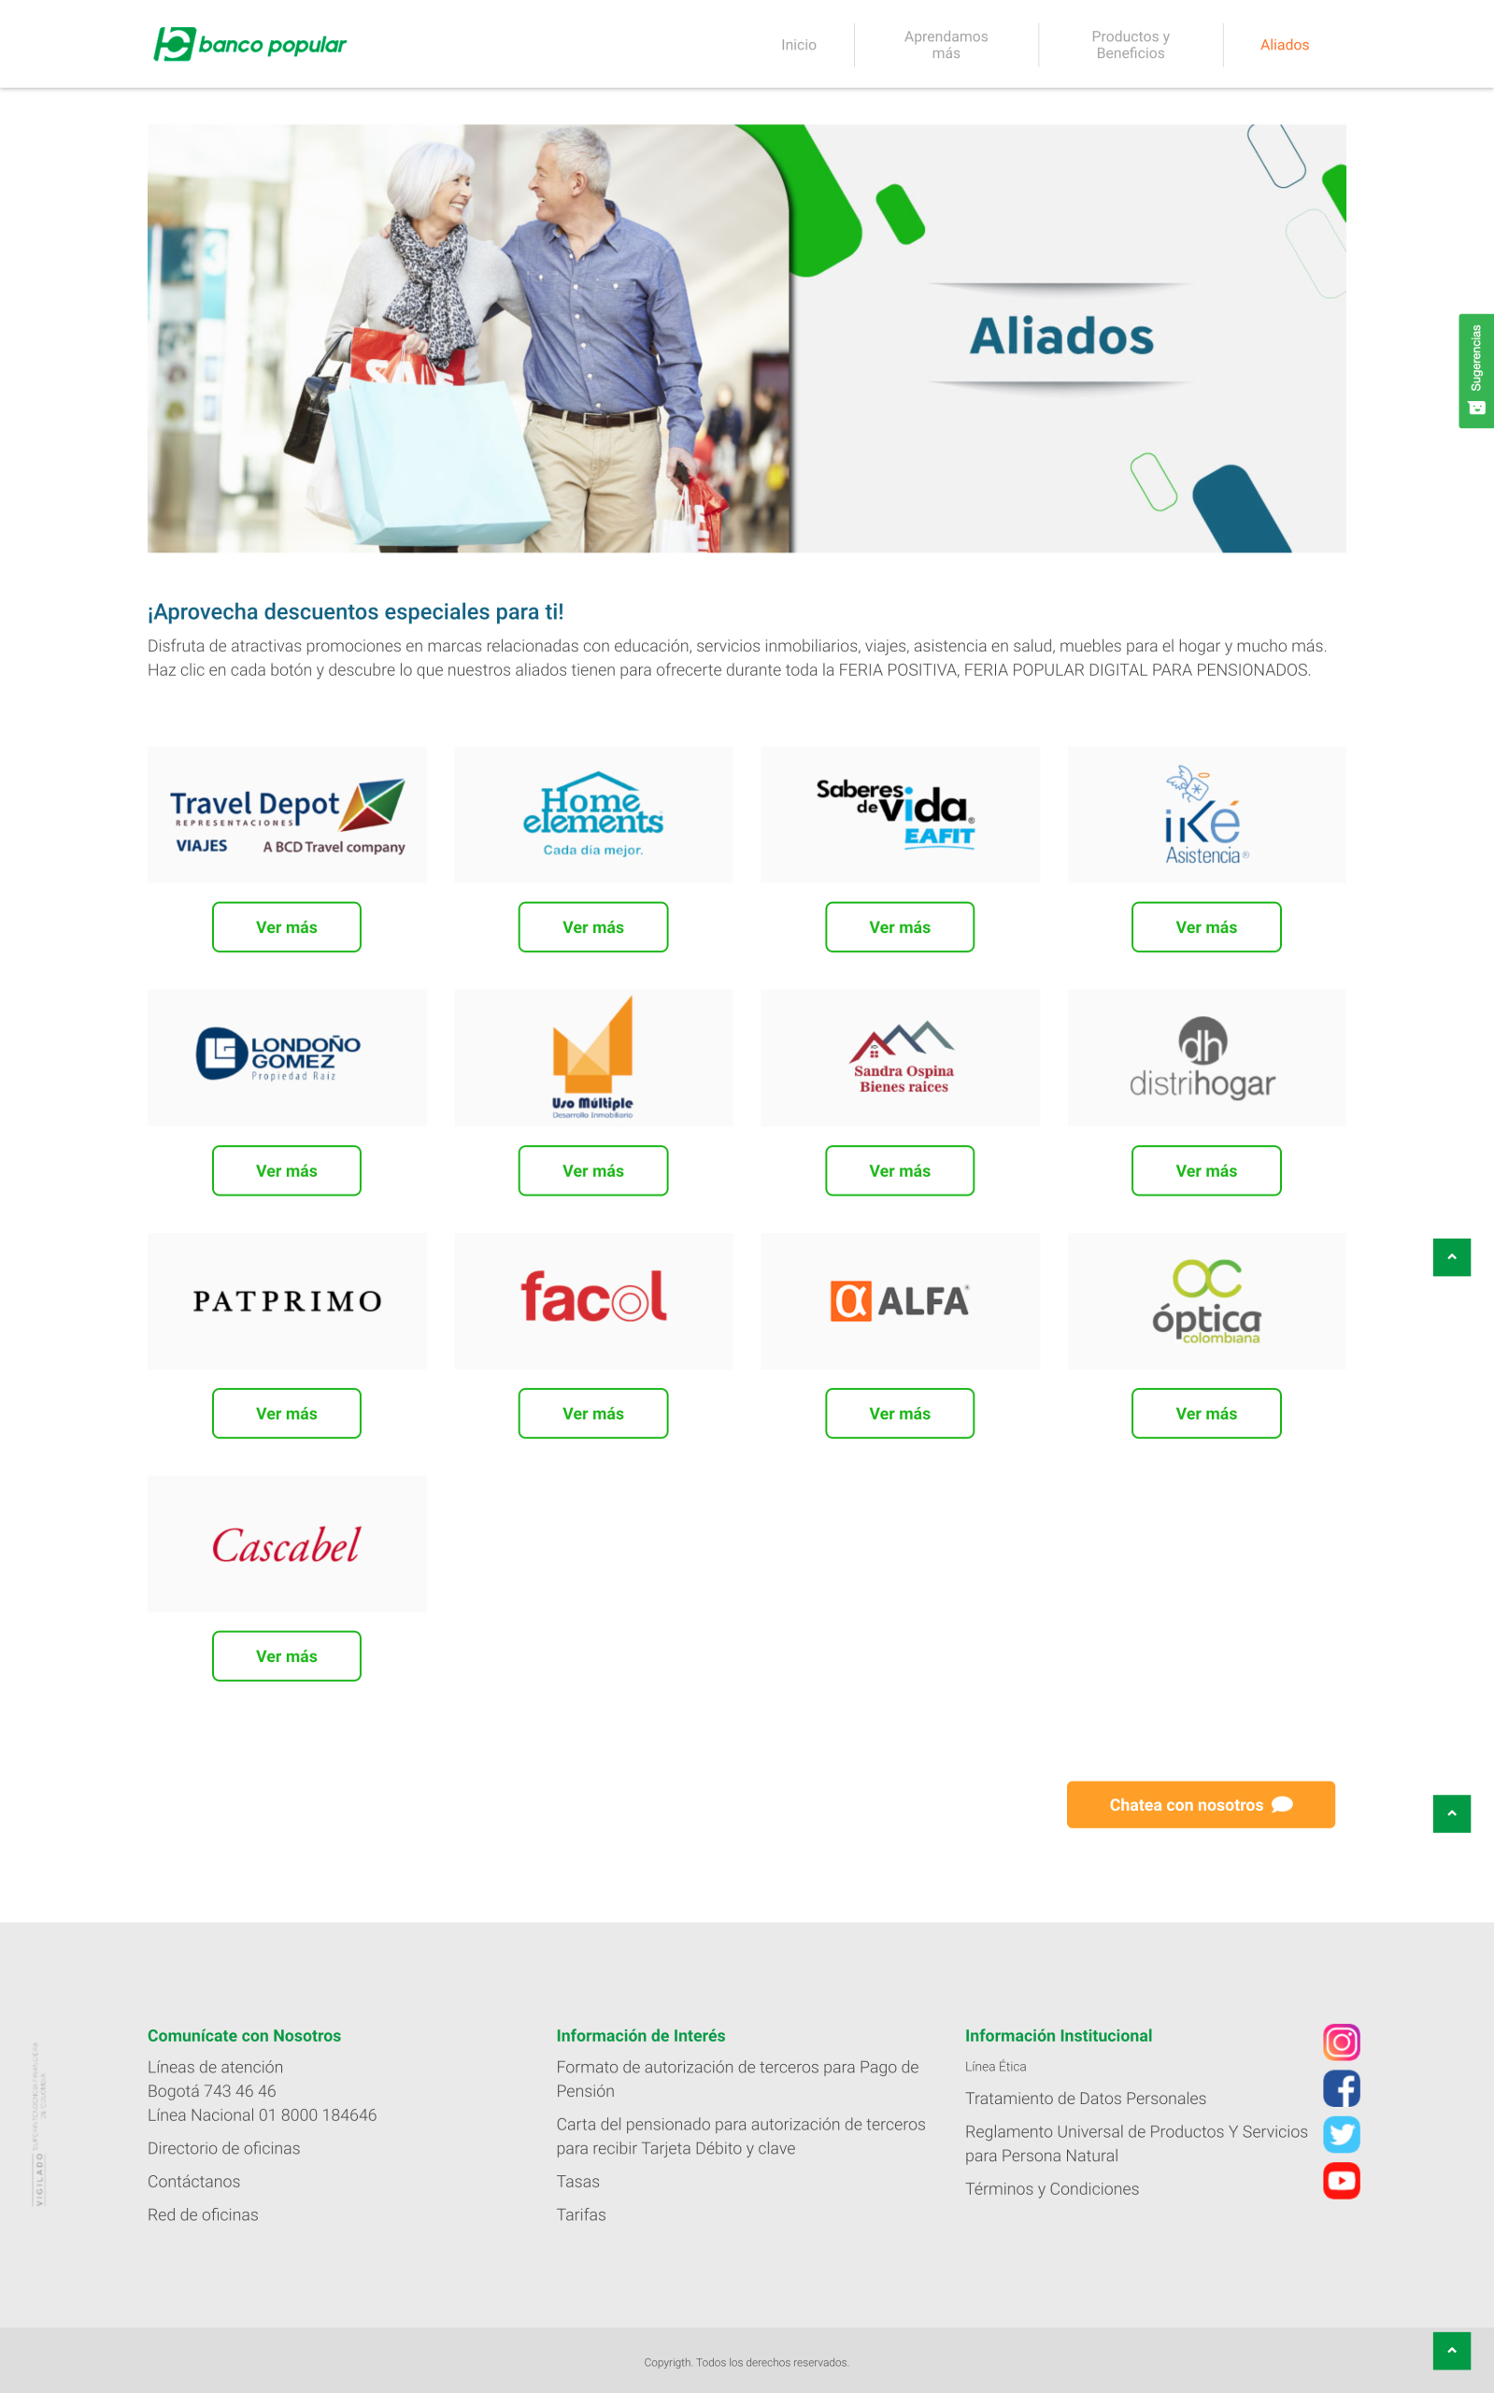
Task: Click the scroll-to-top arrow near the copyright footer
Action: [x=1452, y=2351]
